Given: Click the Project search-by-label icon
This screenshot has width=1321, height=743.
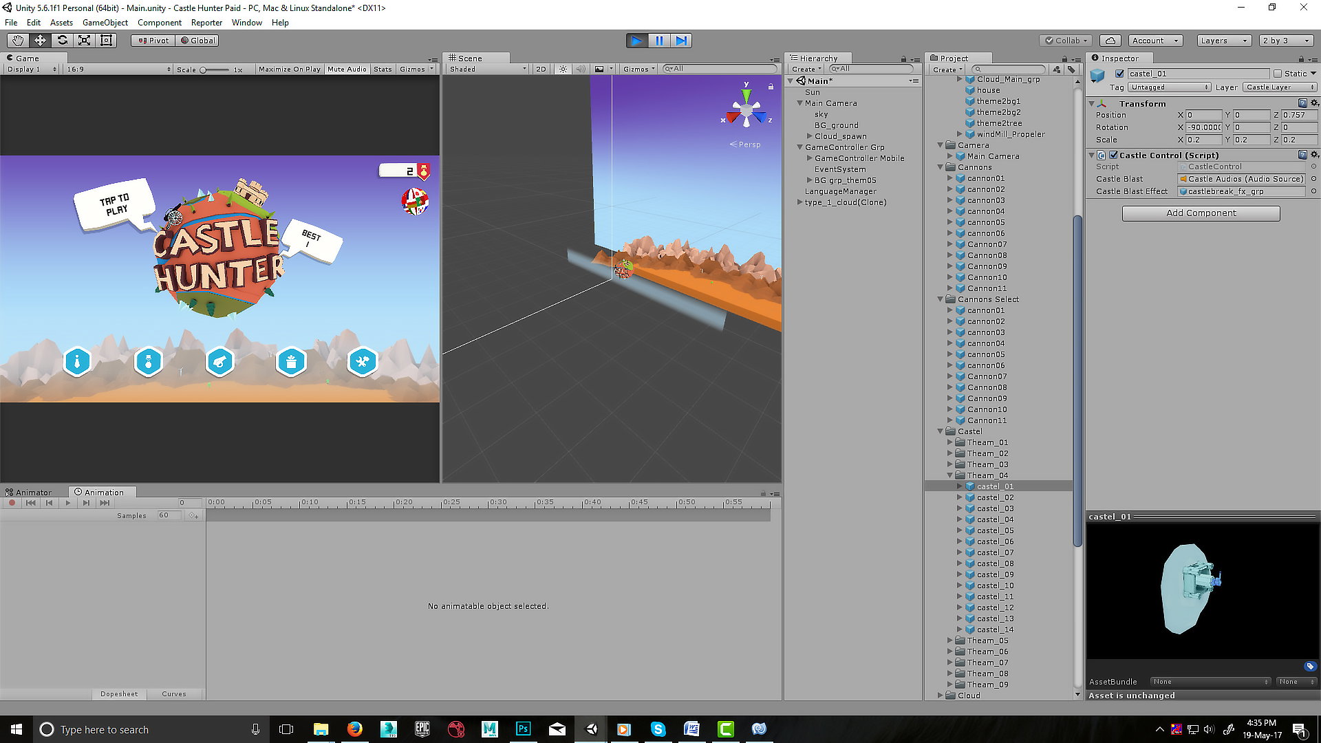Looking at the screenshot, I should pyautogui.click(x=1071, y=69).
